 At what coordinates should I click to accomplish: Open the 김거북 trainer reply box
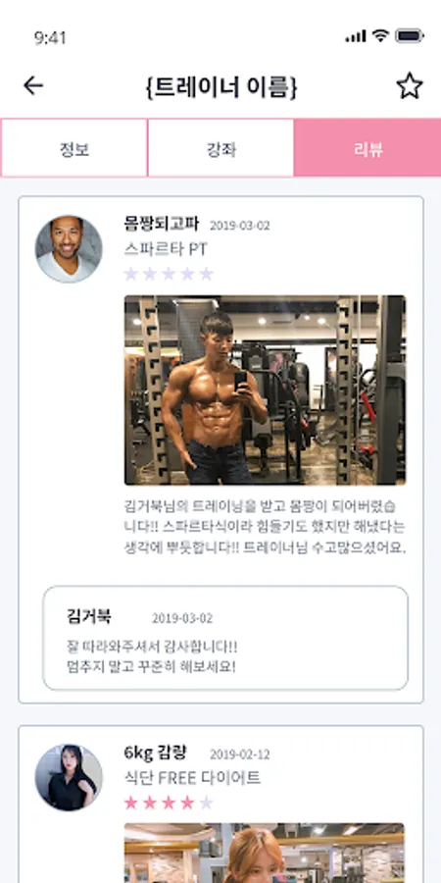coord(225,638)
